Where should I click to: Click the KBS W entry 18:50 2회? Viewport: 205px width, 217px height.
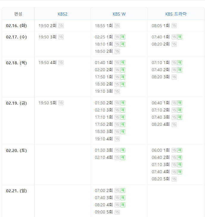[104, 51]
